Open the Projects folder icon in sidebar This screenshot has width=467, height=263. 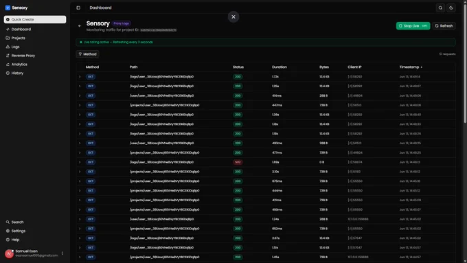(8, 38)
